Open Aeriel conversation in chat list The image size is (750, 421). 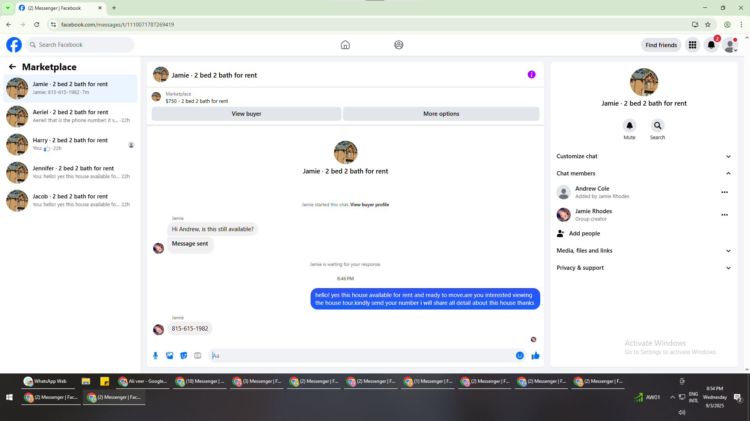tap(70, 117)
